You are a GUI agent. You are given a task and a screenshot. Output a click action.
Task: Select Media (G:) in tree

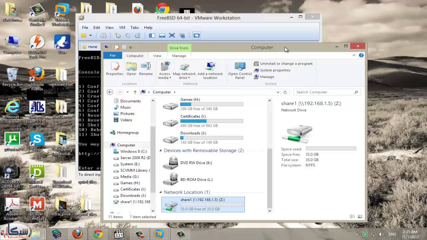coord(126,177)
